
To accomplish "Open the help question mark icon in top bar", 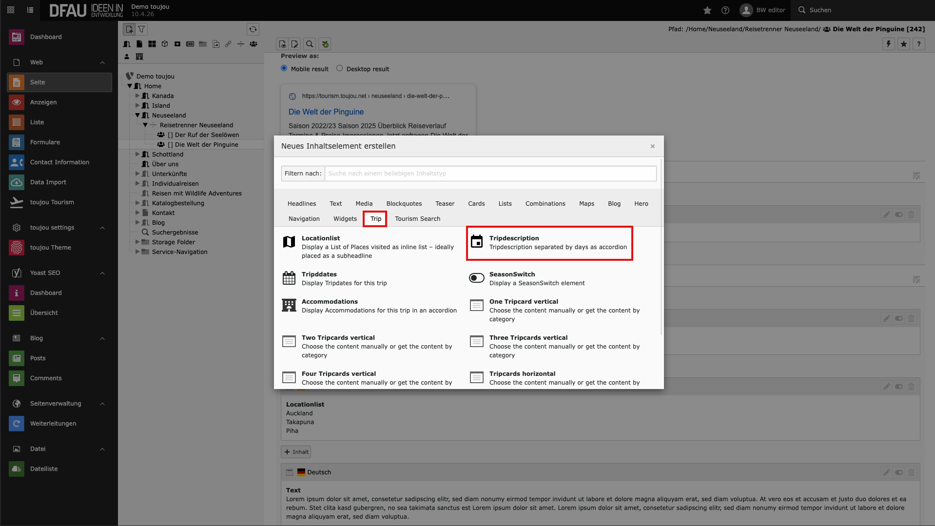I will pos(725,10).
